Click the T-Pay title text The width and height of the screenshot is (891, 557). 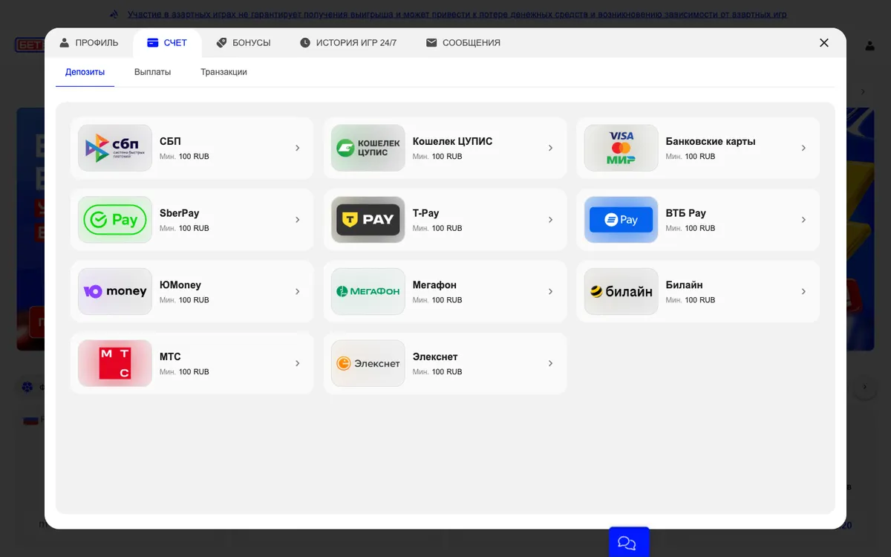[426, 213]
